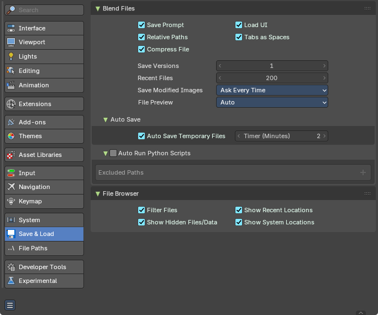The image size is (378, 315).
Task: Open the File Paths tab
Action: 44,248
